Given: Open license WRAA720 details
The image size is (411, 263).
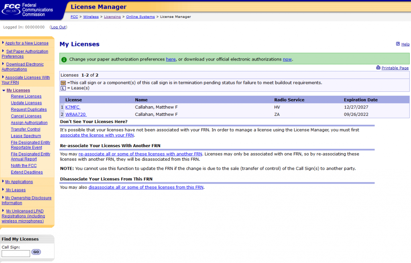Looking at the screenshot, I should point(75,114).
